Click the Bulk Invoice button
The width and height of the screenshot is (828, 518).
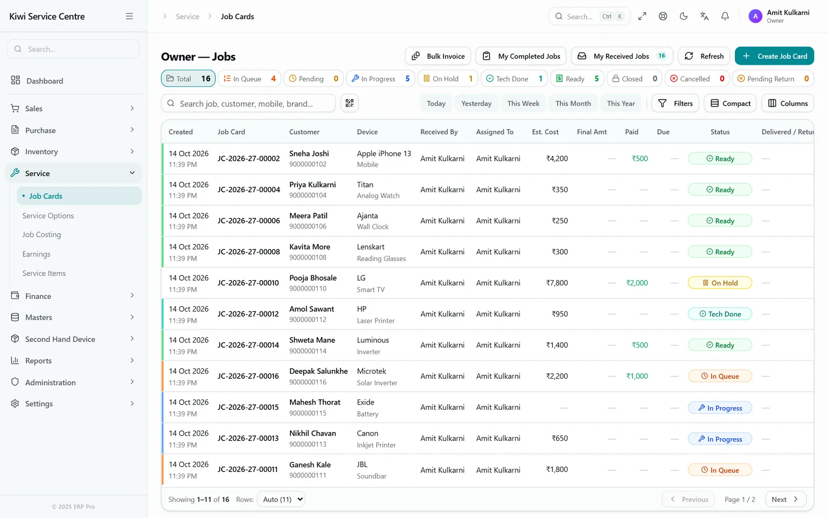[x=438, y=56]
